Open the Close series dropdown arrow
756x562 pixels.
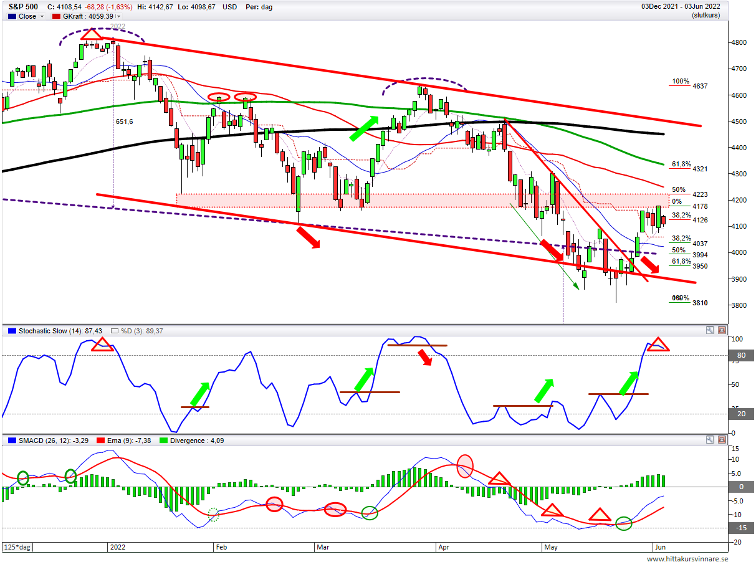(42, 17)
